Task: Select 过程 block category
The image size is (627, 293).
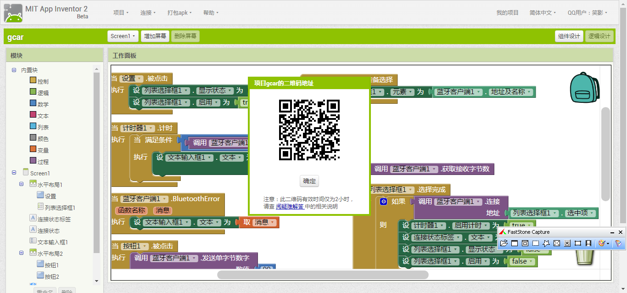Action: click(39, 161)
